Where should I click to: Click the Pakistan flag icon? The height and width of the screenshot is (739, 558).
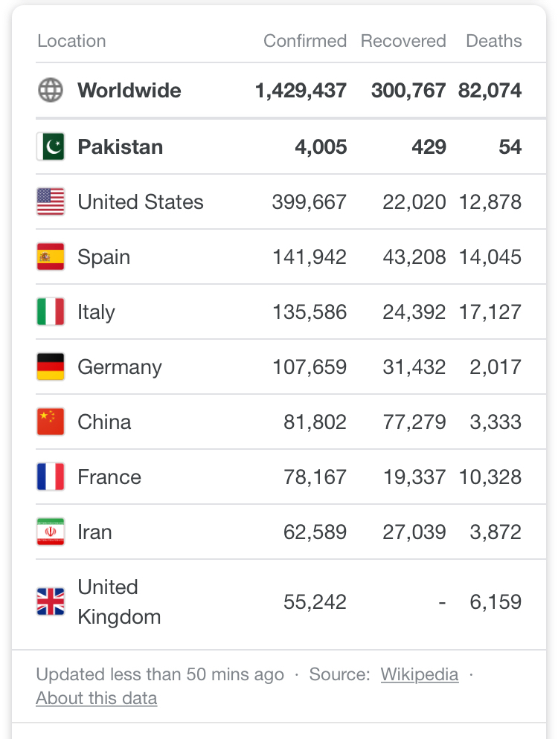(x=51, y=146)
